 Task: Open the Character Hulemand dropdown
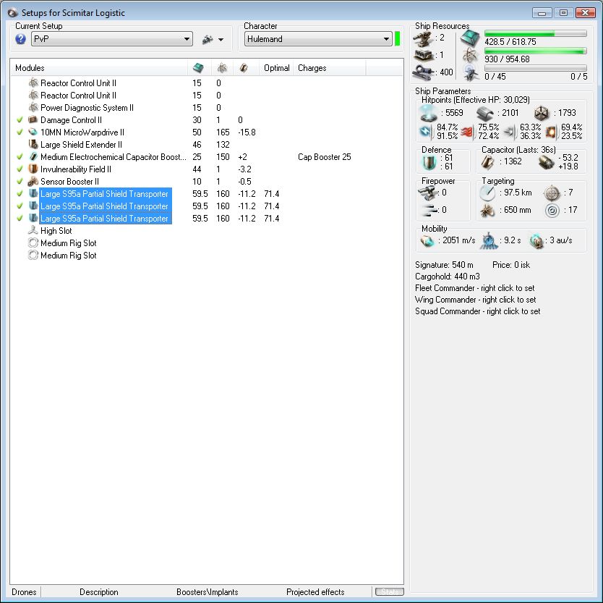318,39
